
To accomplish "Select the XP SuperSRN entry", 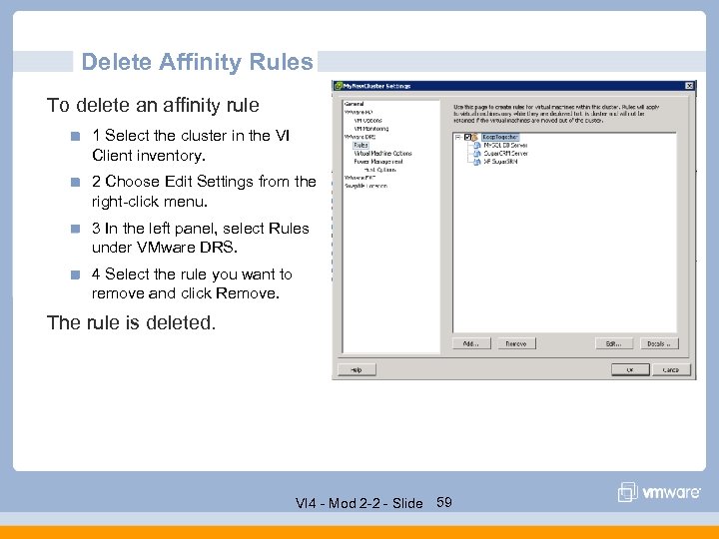I will point(500,162).
